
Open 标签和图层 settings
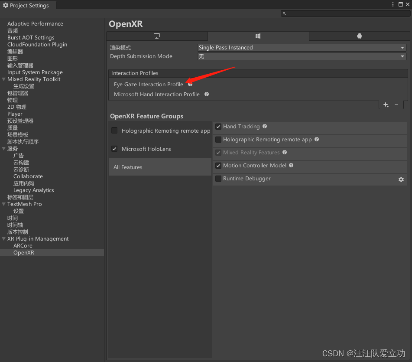[x=20, y=197]
